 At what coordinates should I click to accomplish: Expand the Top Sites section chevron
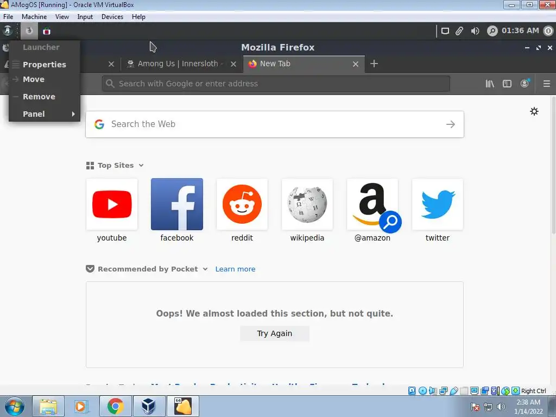[141, 165]
